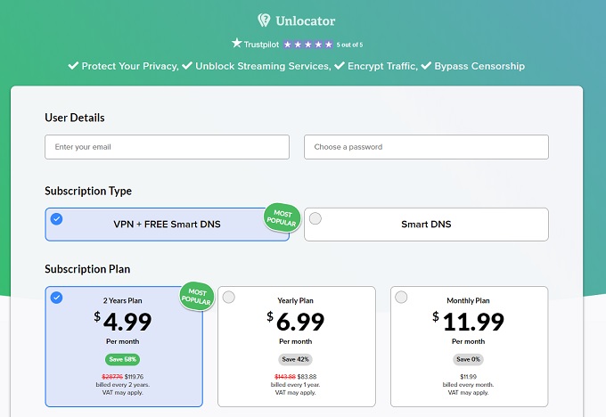This screenshot has width=606, height=417.
Task: Click the $11.99 Monthly Plan price
Action: point(470,320)
